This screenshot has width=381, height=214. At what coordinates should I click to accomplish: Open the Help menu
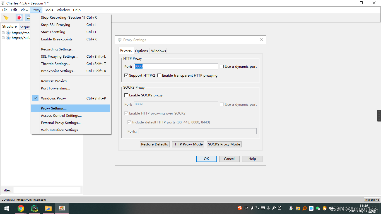point(77,10)
